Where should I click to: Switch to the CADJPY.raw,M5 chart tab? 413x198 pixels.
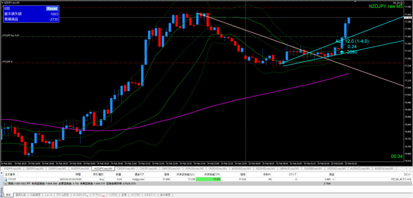126,169
